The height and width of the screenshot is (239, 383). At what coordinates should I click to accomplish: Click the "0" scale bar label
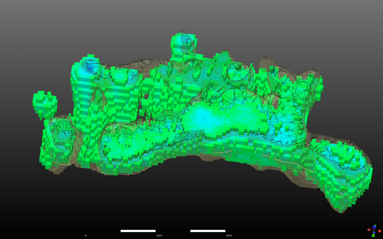(86, 236)
